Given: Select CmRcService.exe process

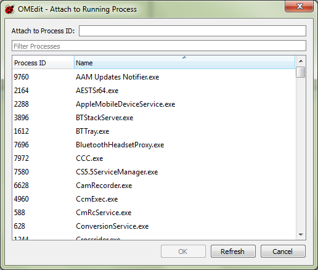Looking at the screenshot, I should pyautogui.click(x=104, y=213).
